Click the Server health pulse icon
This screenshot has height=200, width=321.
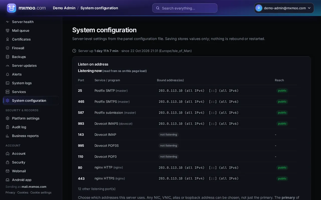tap(8, 22)
